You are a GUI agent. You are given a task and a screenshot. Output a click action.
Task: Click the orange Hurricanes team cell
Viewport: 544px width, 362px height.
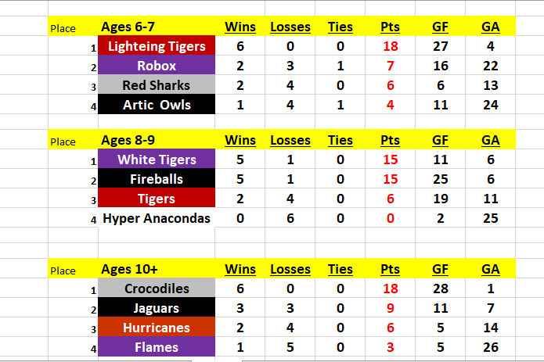click(157, 328)
